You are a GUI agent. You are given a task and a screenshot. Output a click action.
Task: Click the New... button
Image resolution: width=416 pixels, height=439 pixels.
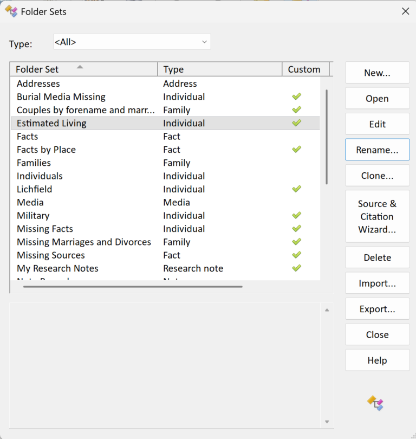tap(377, 73)
